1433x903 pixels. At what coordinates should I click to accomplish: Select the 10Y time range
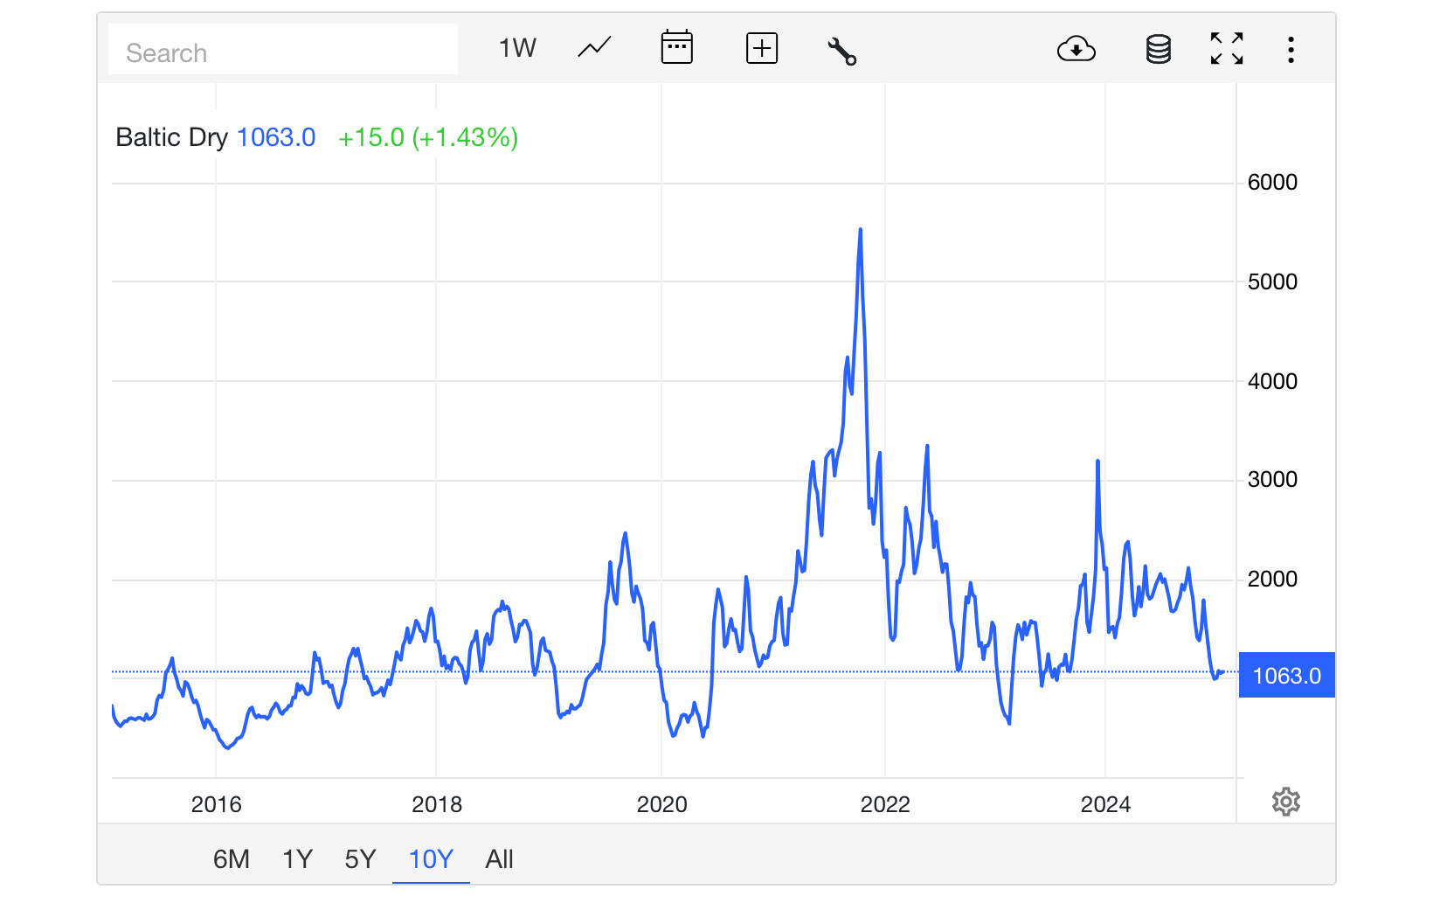coord(431,859)
